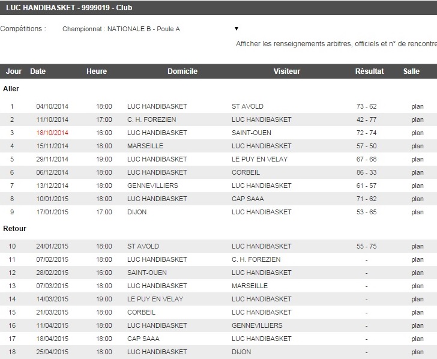
Task: Click home team C. H. FOREZIEN in row 2
Action: point(152,119)
